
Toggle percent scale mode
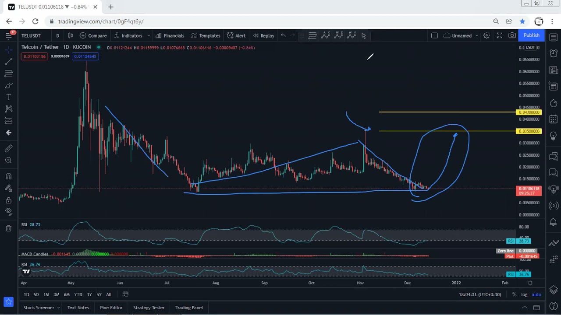[x=514, y=294]
